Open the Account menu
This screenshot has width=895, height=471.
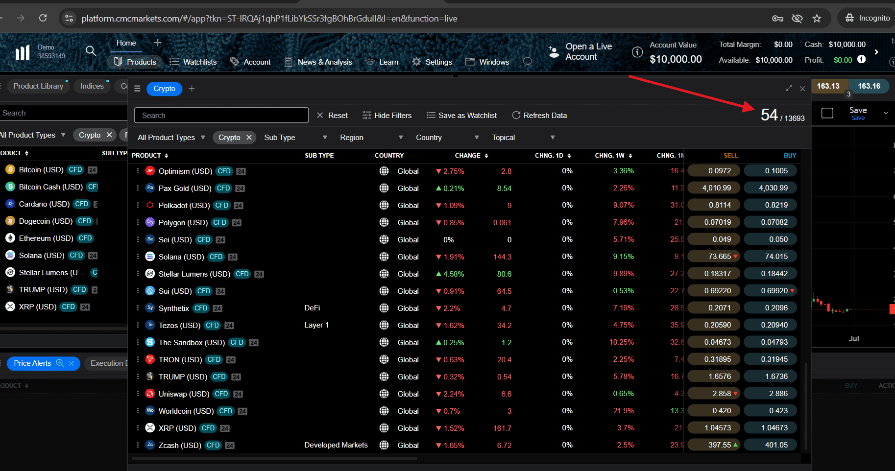pyautogui.click(x=250, y=62)
